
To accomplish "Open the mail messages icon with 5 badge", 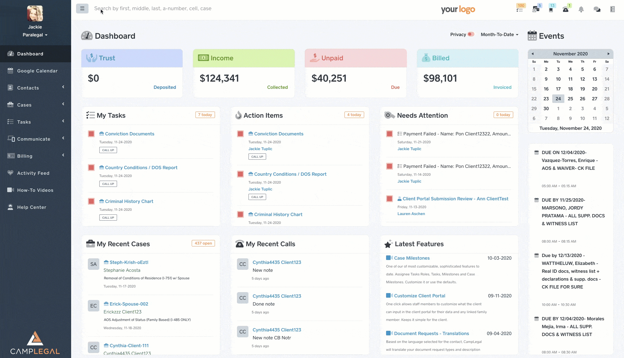I will [536, 9].
